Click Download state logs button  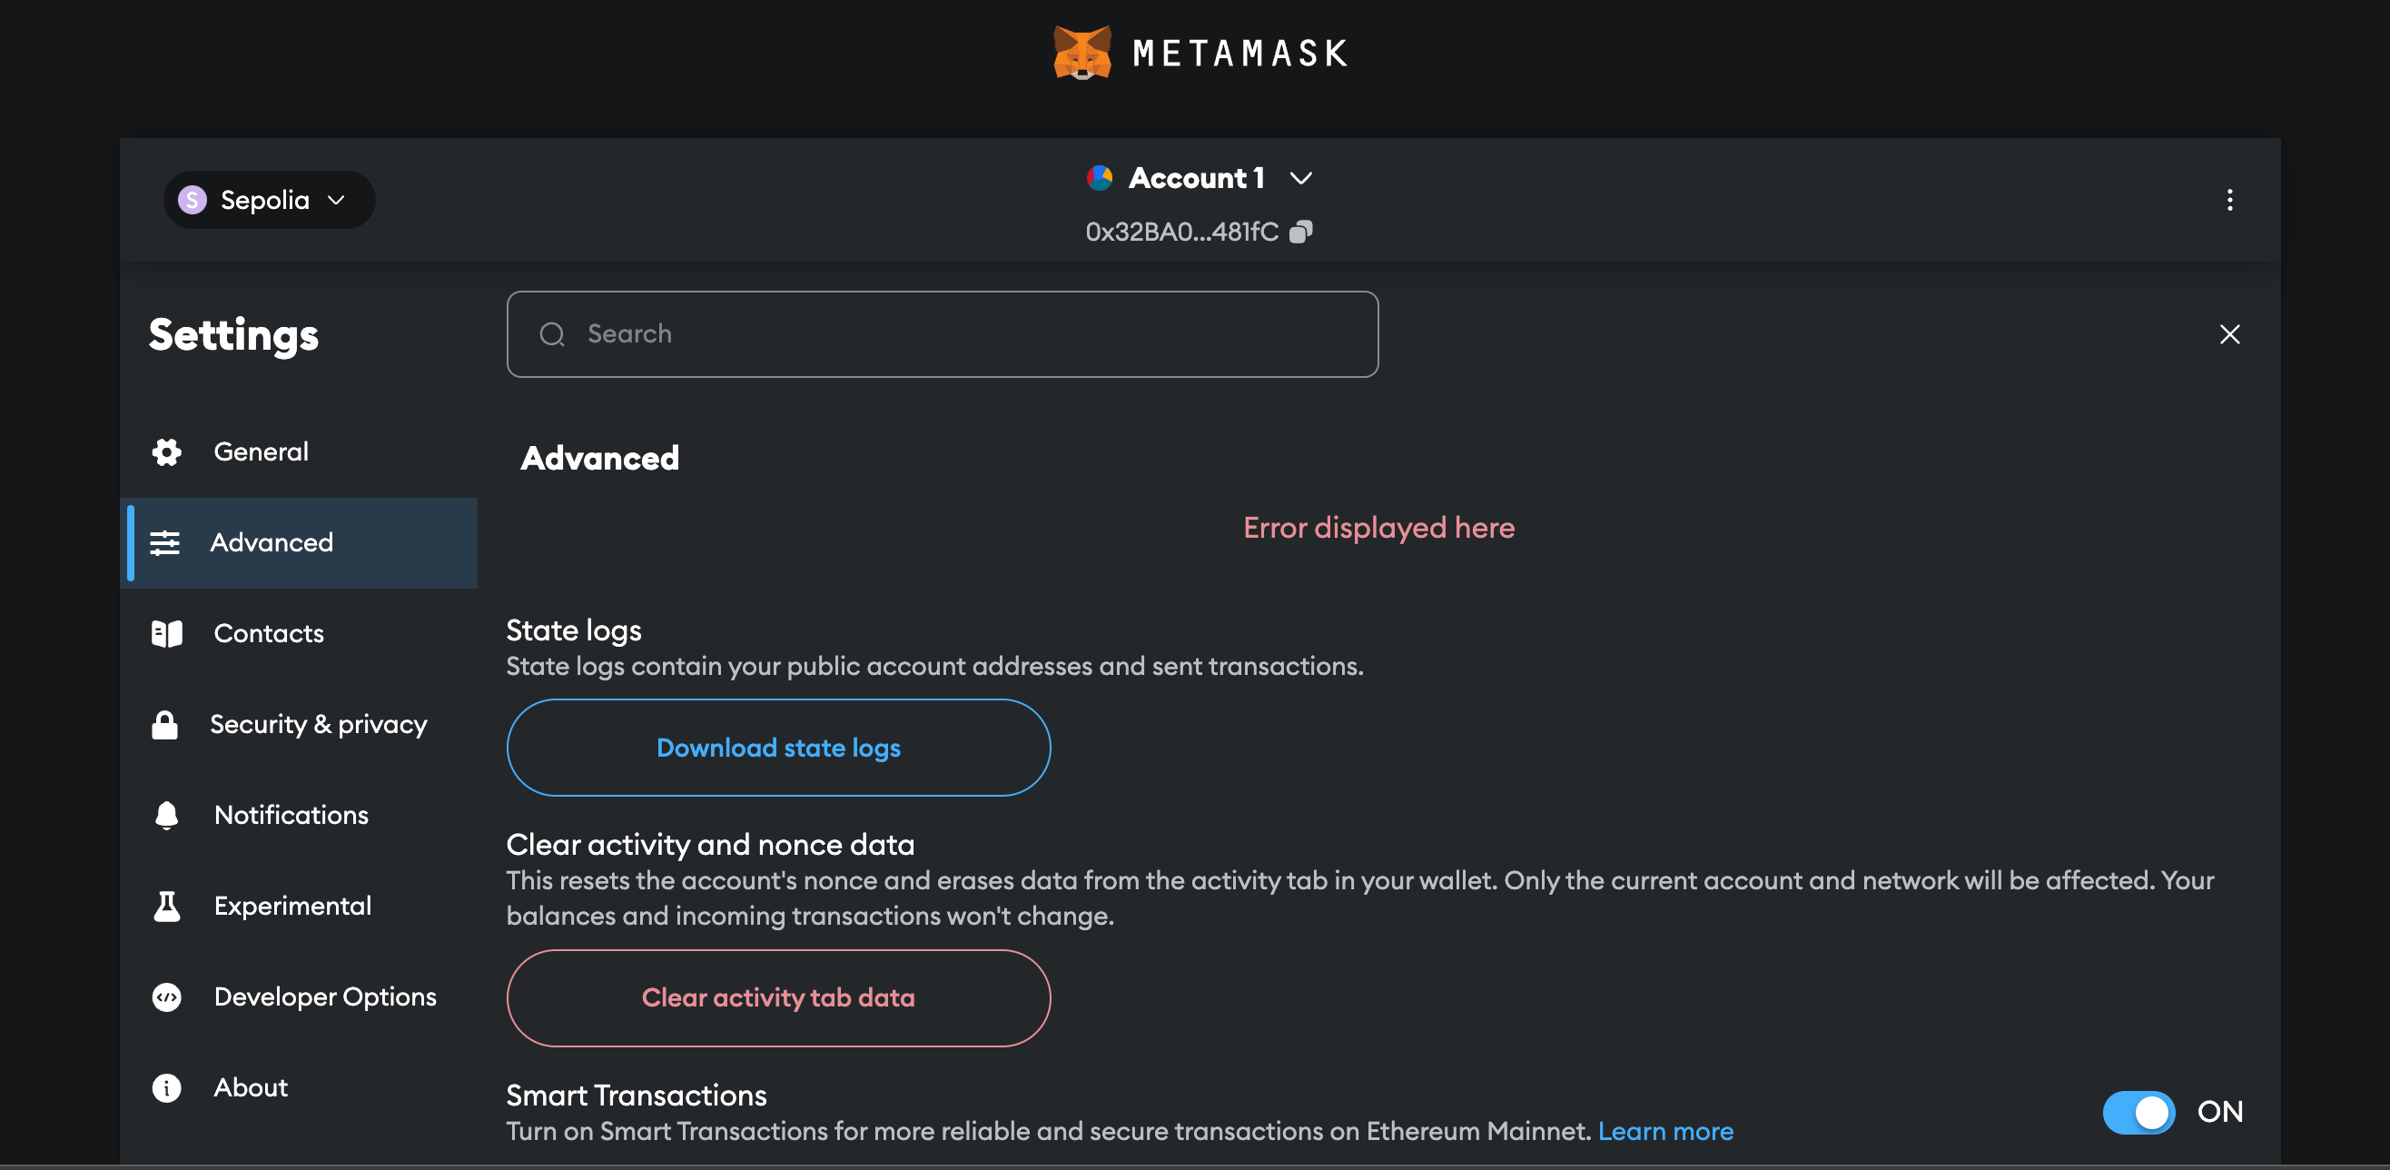tap(778, 748)
